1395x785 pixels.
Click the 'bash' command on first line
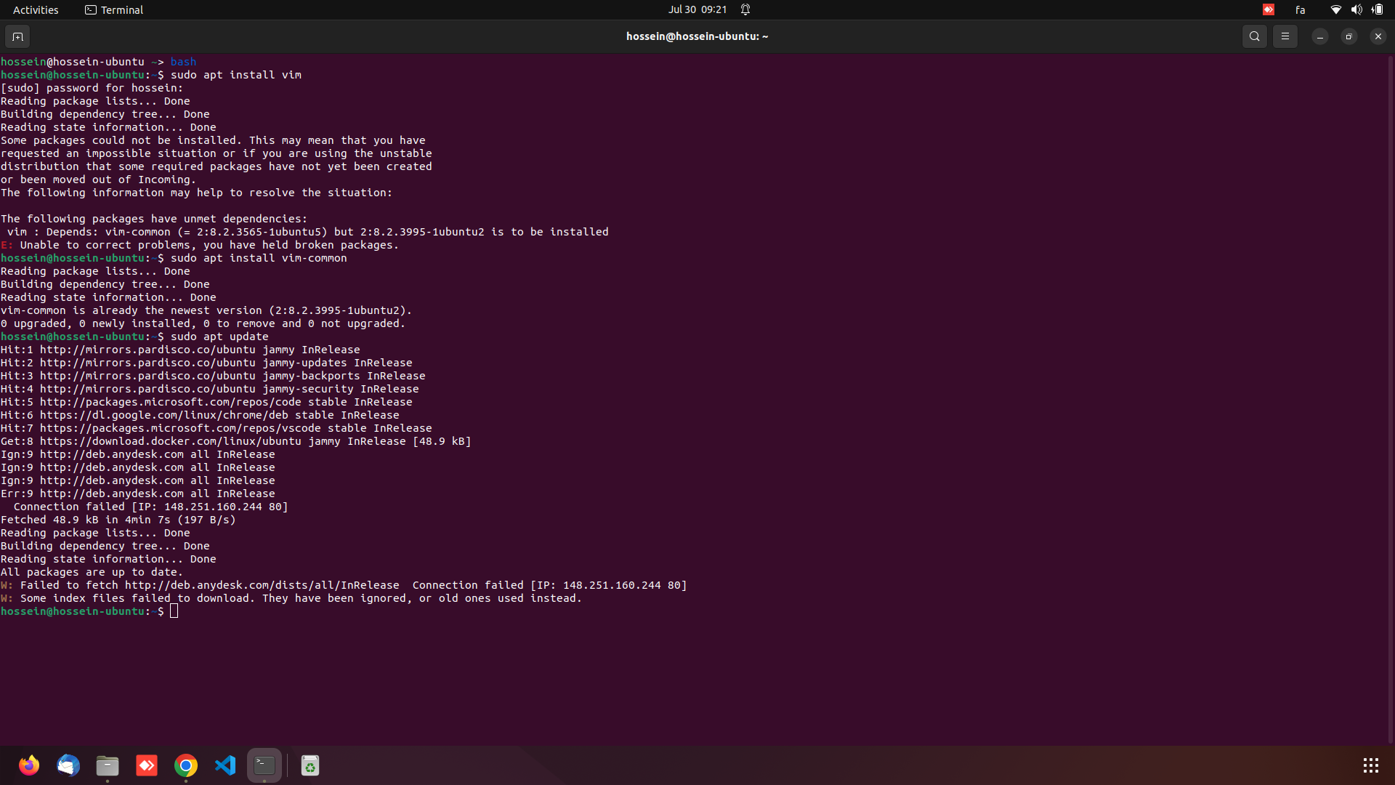click(x=183, y=62)
